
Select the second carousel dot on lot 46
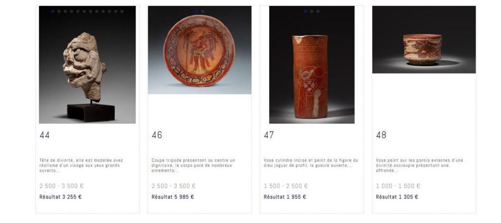[x=203, y=12]
